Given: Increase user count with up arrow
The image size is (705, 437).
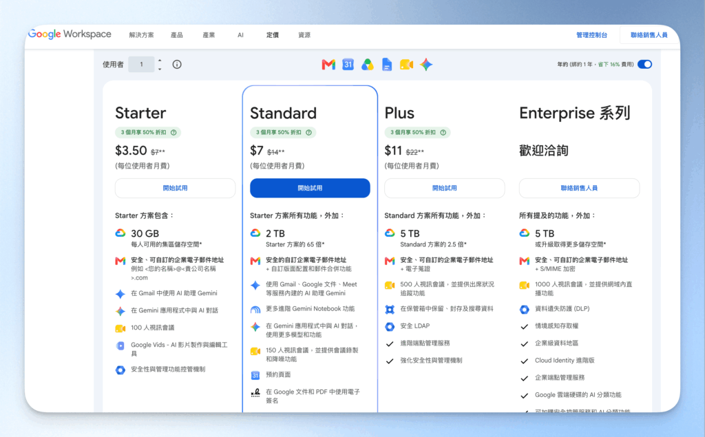Looking at the screenshot, I should (160, 61).
